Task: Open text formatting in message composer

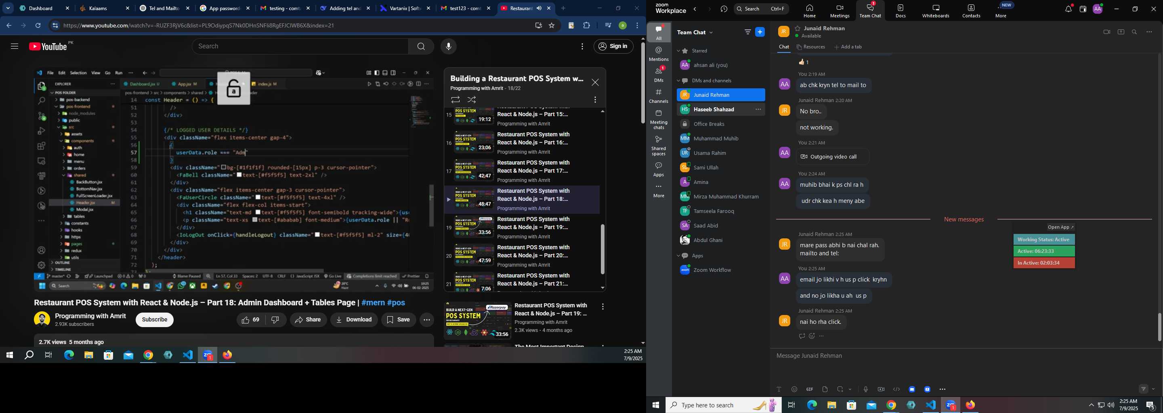Action: (779, 389)
